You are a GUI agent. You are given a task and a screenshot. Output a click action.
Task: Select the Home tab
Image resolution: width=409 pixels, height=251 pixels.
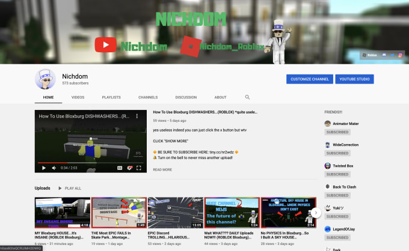48,97
